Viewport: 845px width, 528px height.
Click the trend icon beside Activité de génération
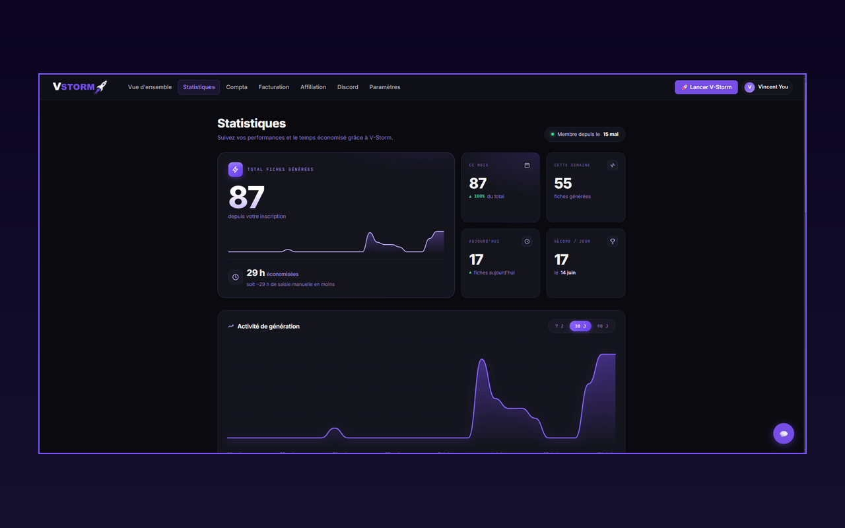coord(231,326)
